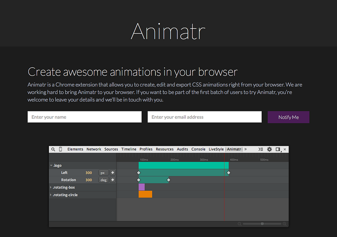Image resolution: width=337 pixels, height=237 pixels.
Task: Click the Rotation property label
Action: [x=69, y=180]
